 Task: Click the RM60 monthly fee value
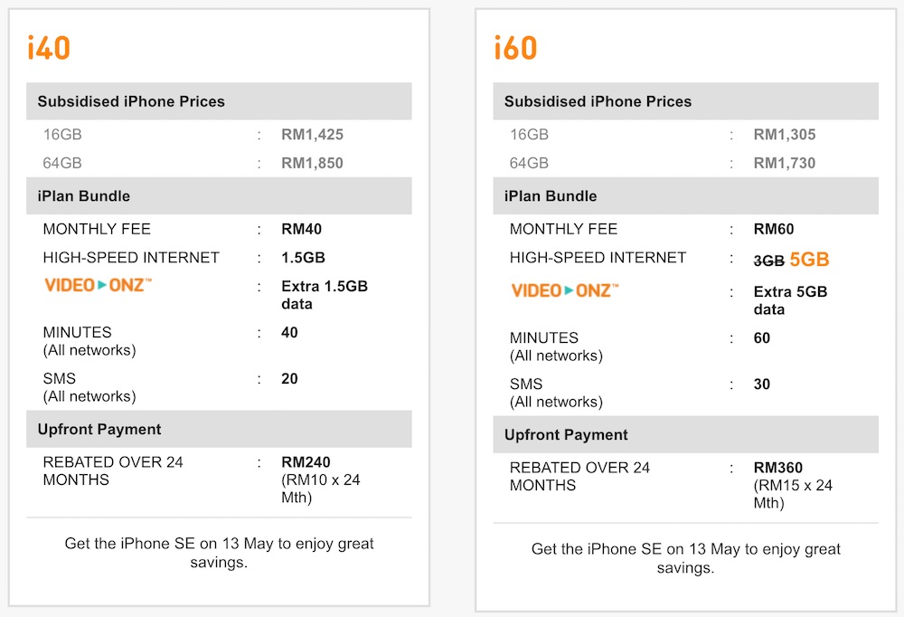click(x=774, y=229)
